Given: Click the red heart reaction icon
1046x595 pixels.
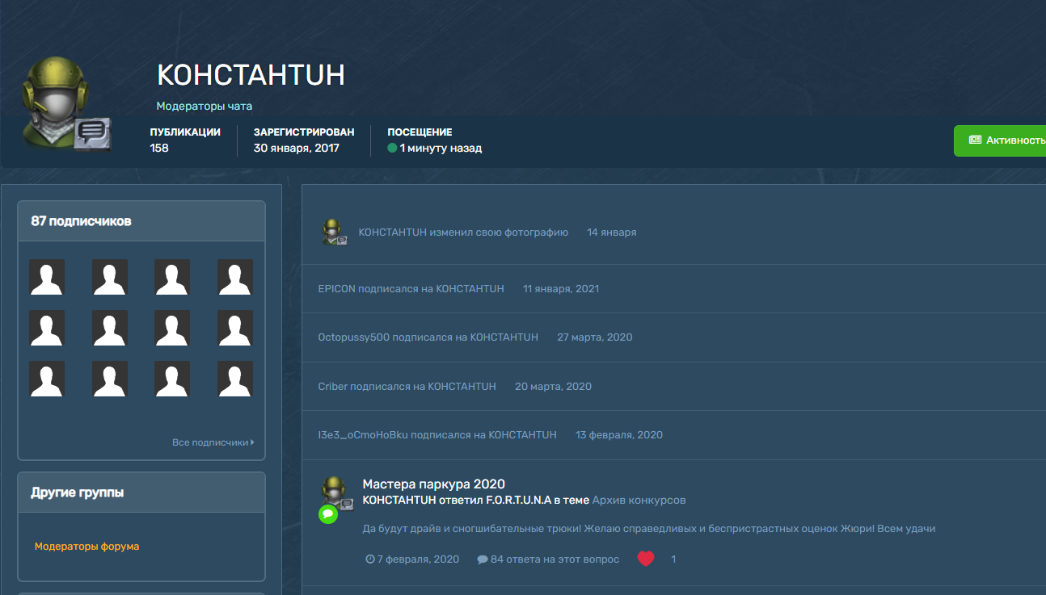Looking at the screenshot, I should [645, 559].
